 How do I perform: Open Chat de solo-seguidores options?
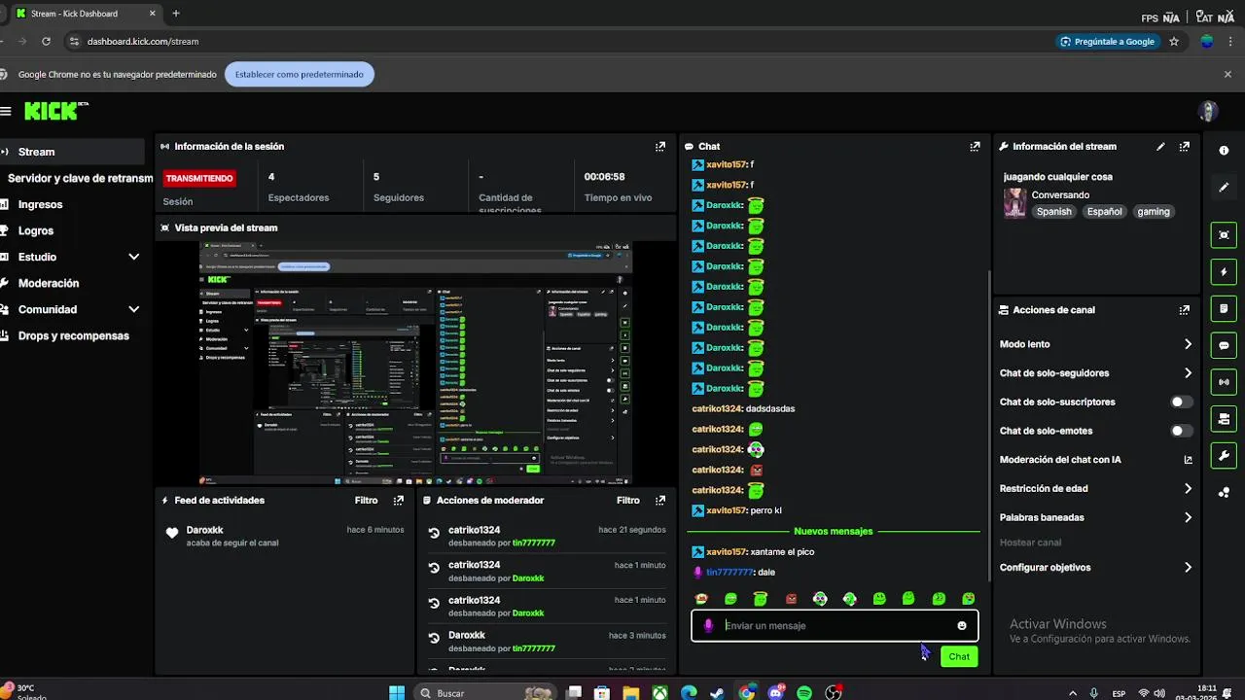click(x=1095, y=373)
